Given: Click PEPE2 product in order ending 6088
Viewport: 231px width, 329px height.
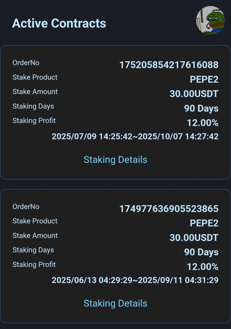Looking at the screenshot, I should coord(204,79).
